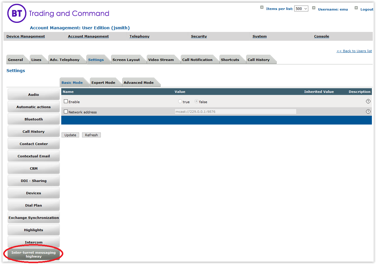Click the Network address input field

tap(235, 112)
